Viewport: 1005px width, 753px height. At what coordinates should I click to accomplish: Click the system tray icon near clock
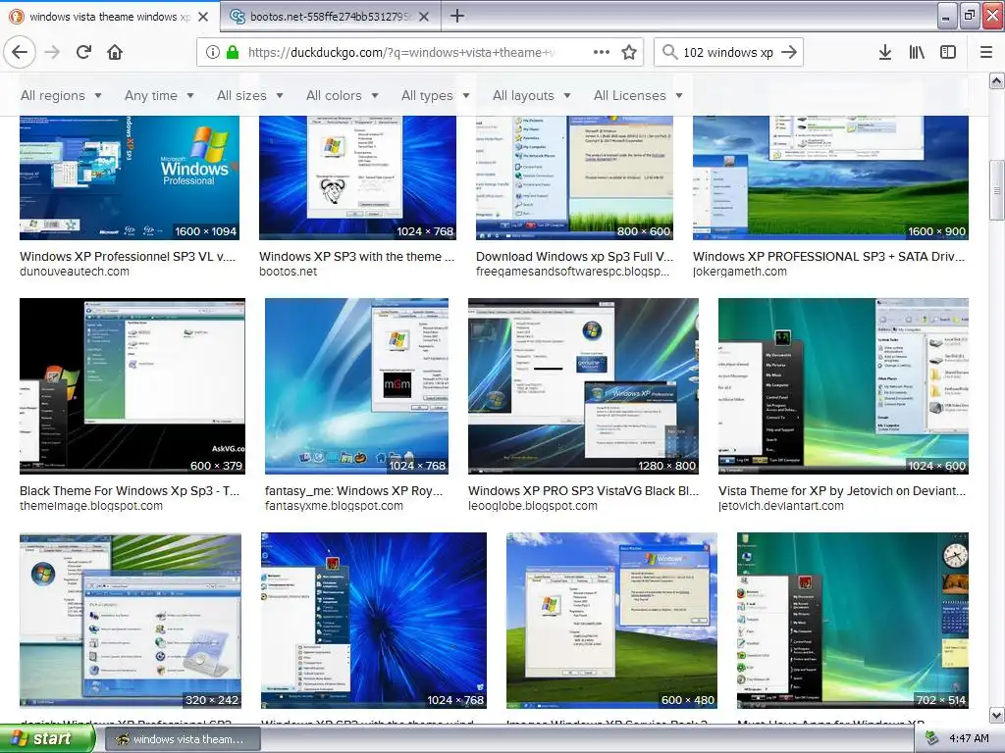pyautogui.click(x=932, y=739)
